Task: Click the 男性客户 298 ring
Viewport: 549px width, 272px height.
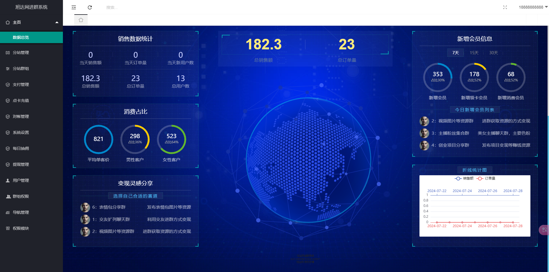Action: pos(135,139)
